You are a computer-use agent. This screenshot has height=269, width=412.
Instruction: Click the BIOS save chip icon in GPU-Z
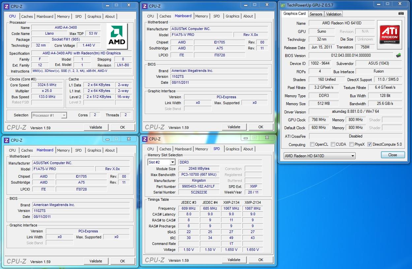pyautogui.click(x=398, y=55)
